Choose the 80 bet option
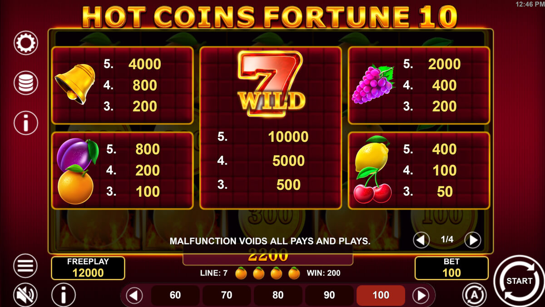 [x=278, y=295]
